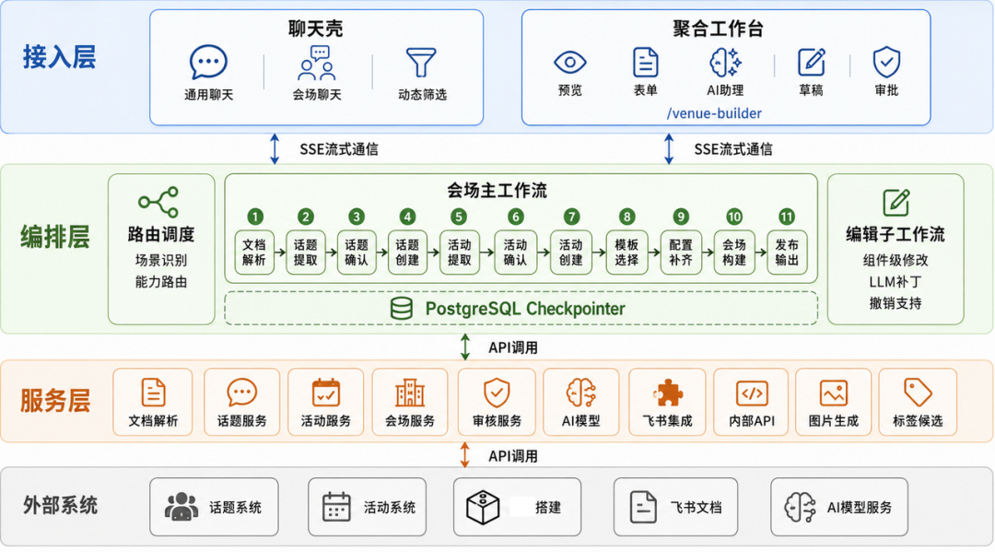This screenshot has height=552, width=995.
Task: Select the AI助理 brain sparkle icon
Action: pos(725,62)
